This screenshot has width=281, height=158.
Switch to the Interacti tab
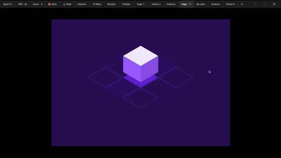pos(171,4)
